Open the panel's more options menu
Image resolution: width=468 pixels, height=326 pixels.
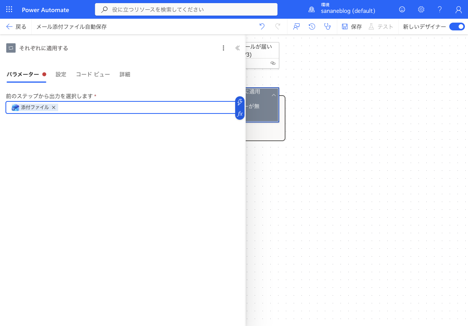point(223,48)
